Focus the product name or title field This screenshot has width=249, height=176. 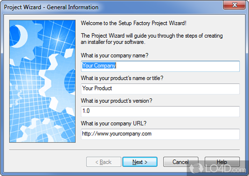160,88
